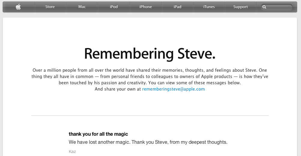Viewport: 301px width, 156px height.
Task: Click the magnifying glass search icon
Action: point(264,7)
